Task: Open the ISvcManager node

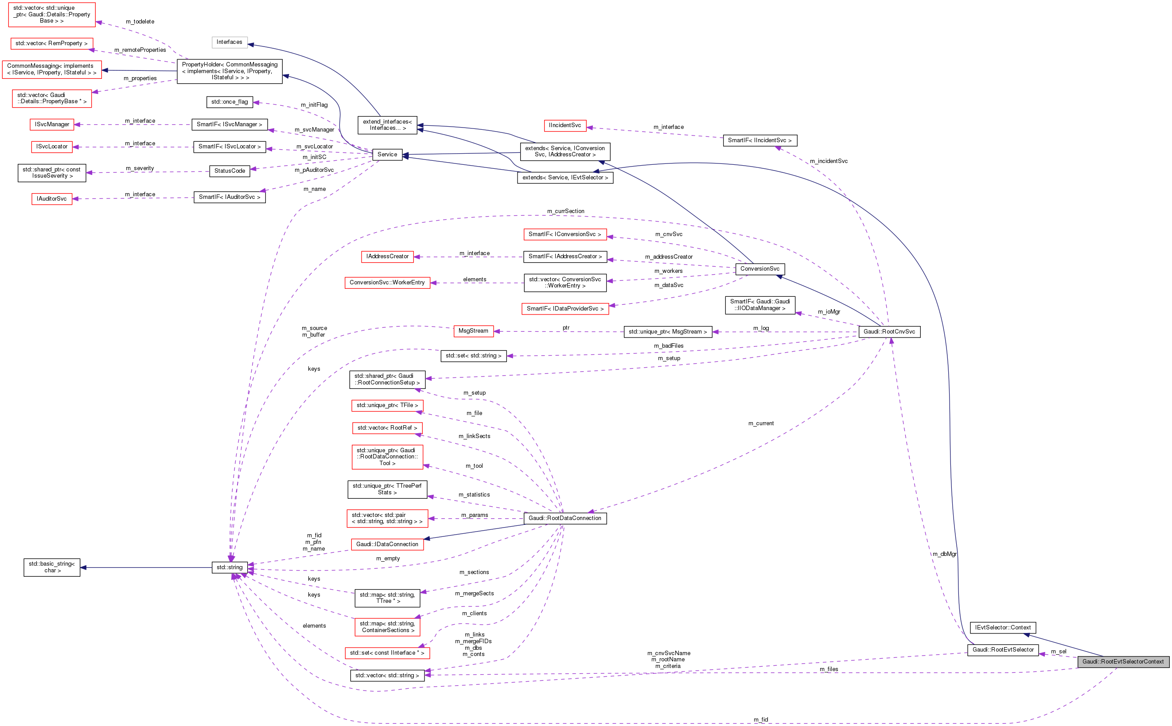Action: [52, 124]
